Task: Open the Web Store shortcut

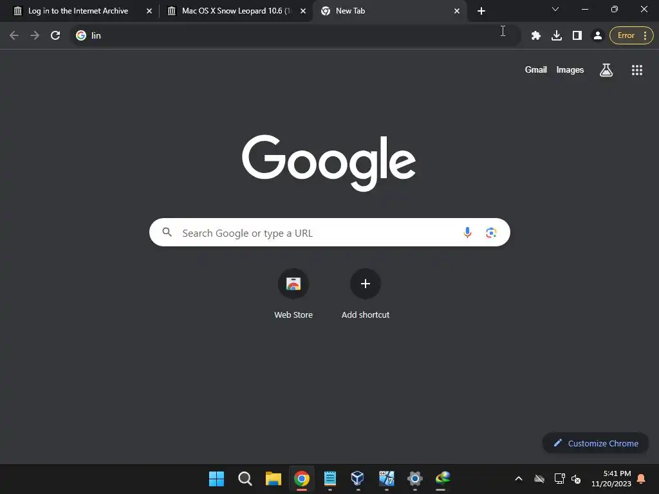Action: point(293,293)
